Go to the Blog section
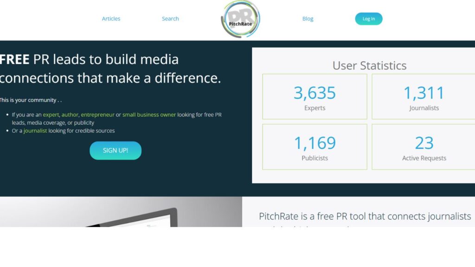 pos(308,19)
